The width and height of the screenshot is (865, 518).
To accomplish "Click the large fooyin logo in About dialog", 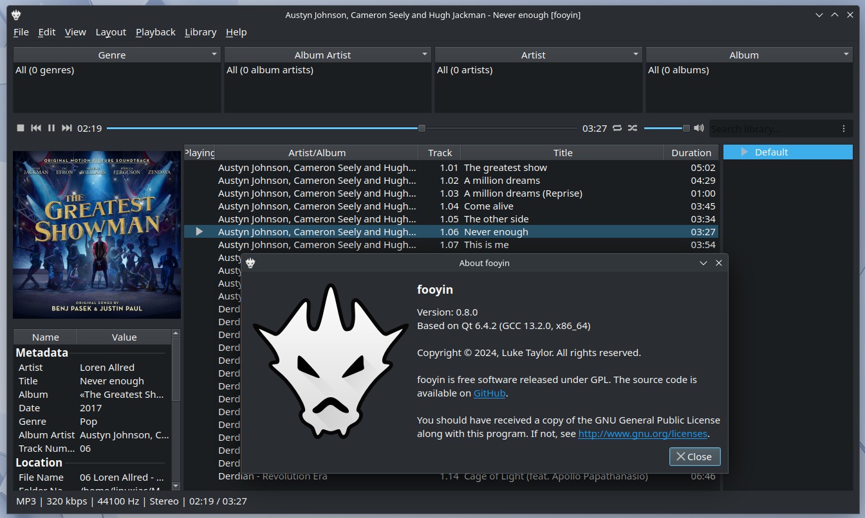I will (x=330, y=362).
